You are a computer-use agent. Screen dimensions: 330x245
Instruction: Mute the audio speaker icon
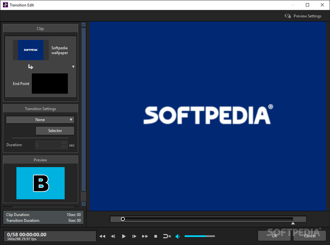point(178,236)
